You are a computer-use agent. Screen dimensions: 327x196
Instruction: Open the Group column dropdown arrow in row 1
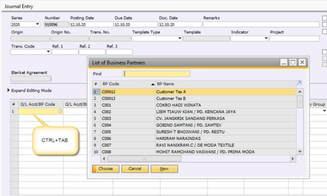(324, 111)
